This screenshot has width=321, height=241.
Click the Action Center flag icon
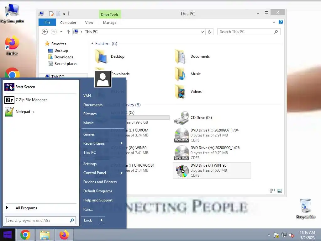(x=276, y=235)
